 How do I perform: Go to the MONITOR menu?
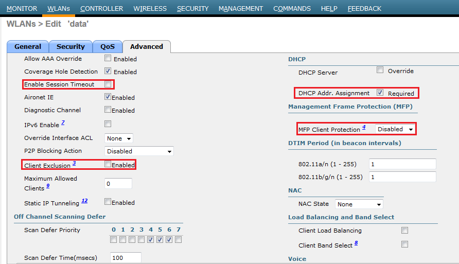[x=22, y=9]
